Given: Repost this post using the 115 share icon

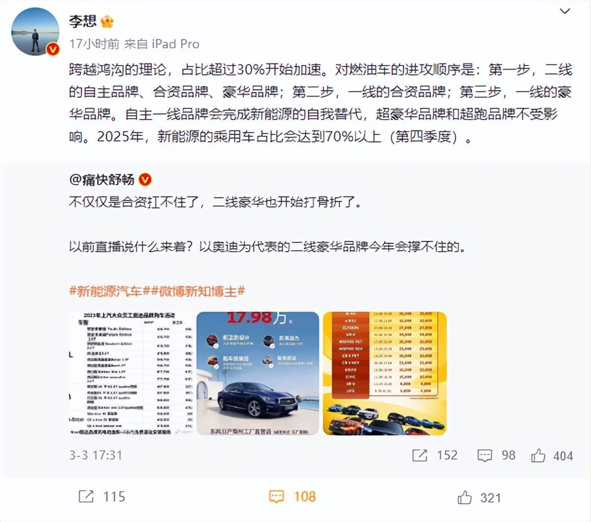Looking at the screenshot, I should click(x=86, y=496).
